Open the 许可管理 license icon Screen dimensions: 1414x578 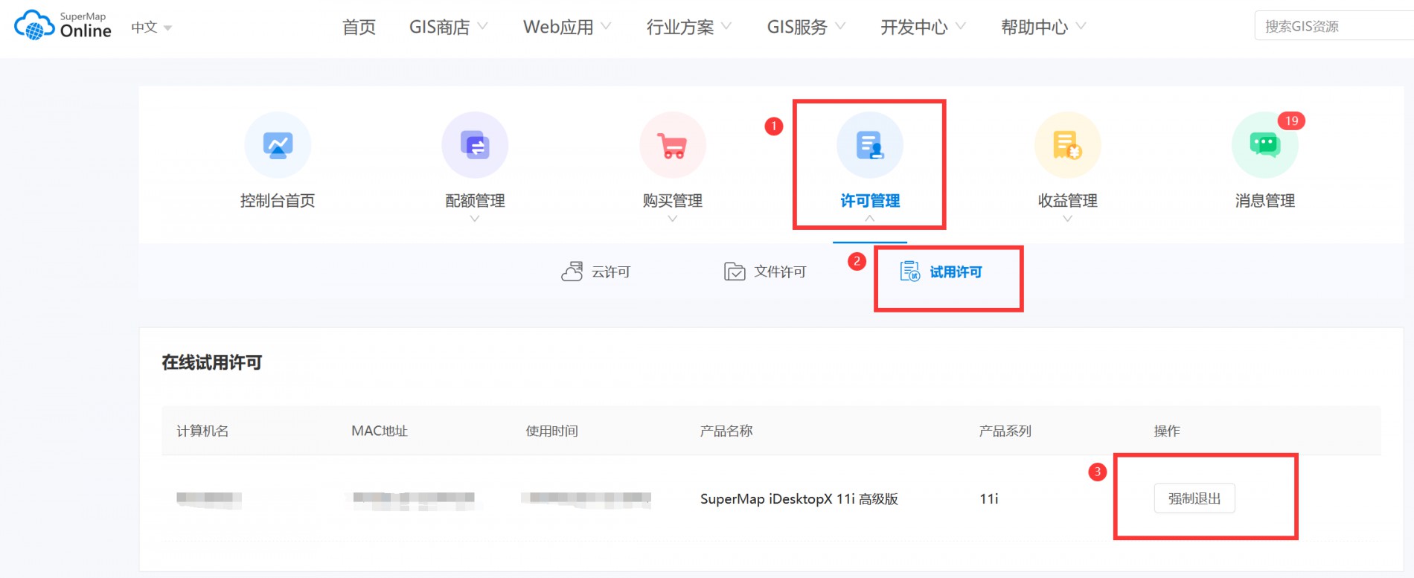pos(870,145)
